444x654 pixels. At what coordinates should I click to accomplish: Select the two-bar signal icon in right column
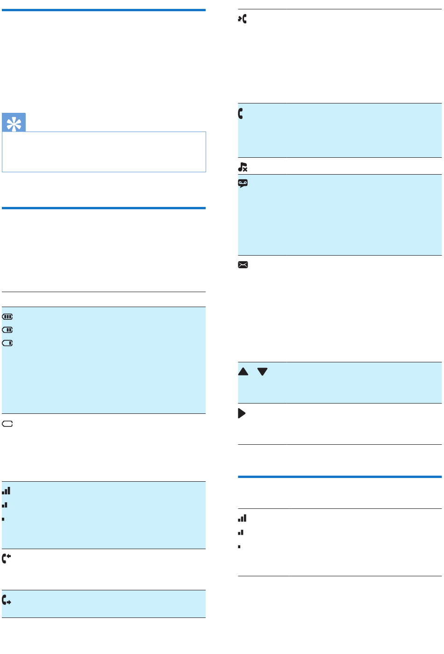pos(241,532)
